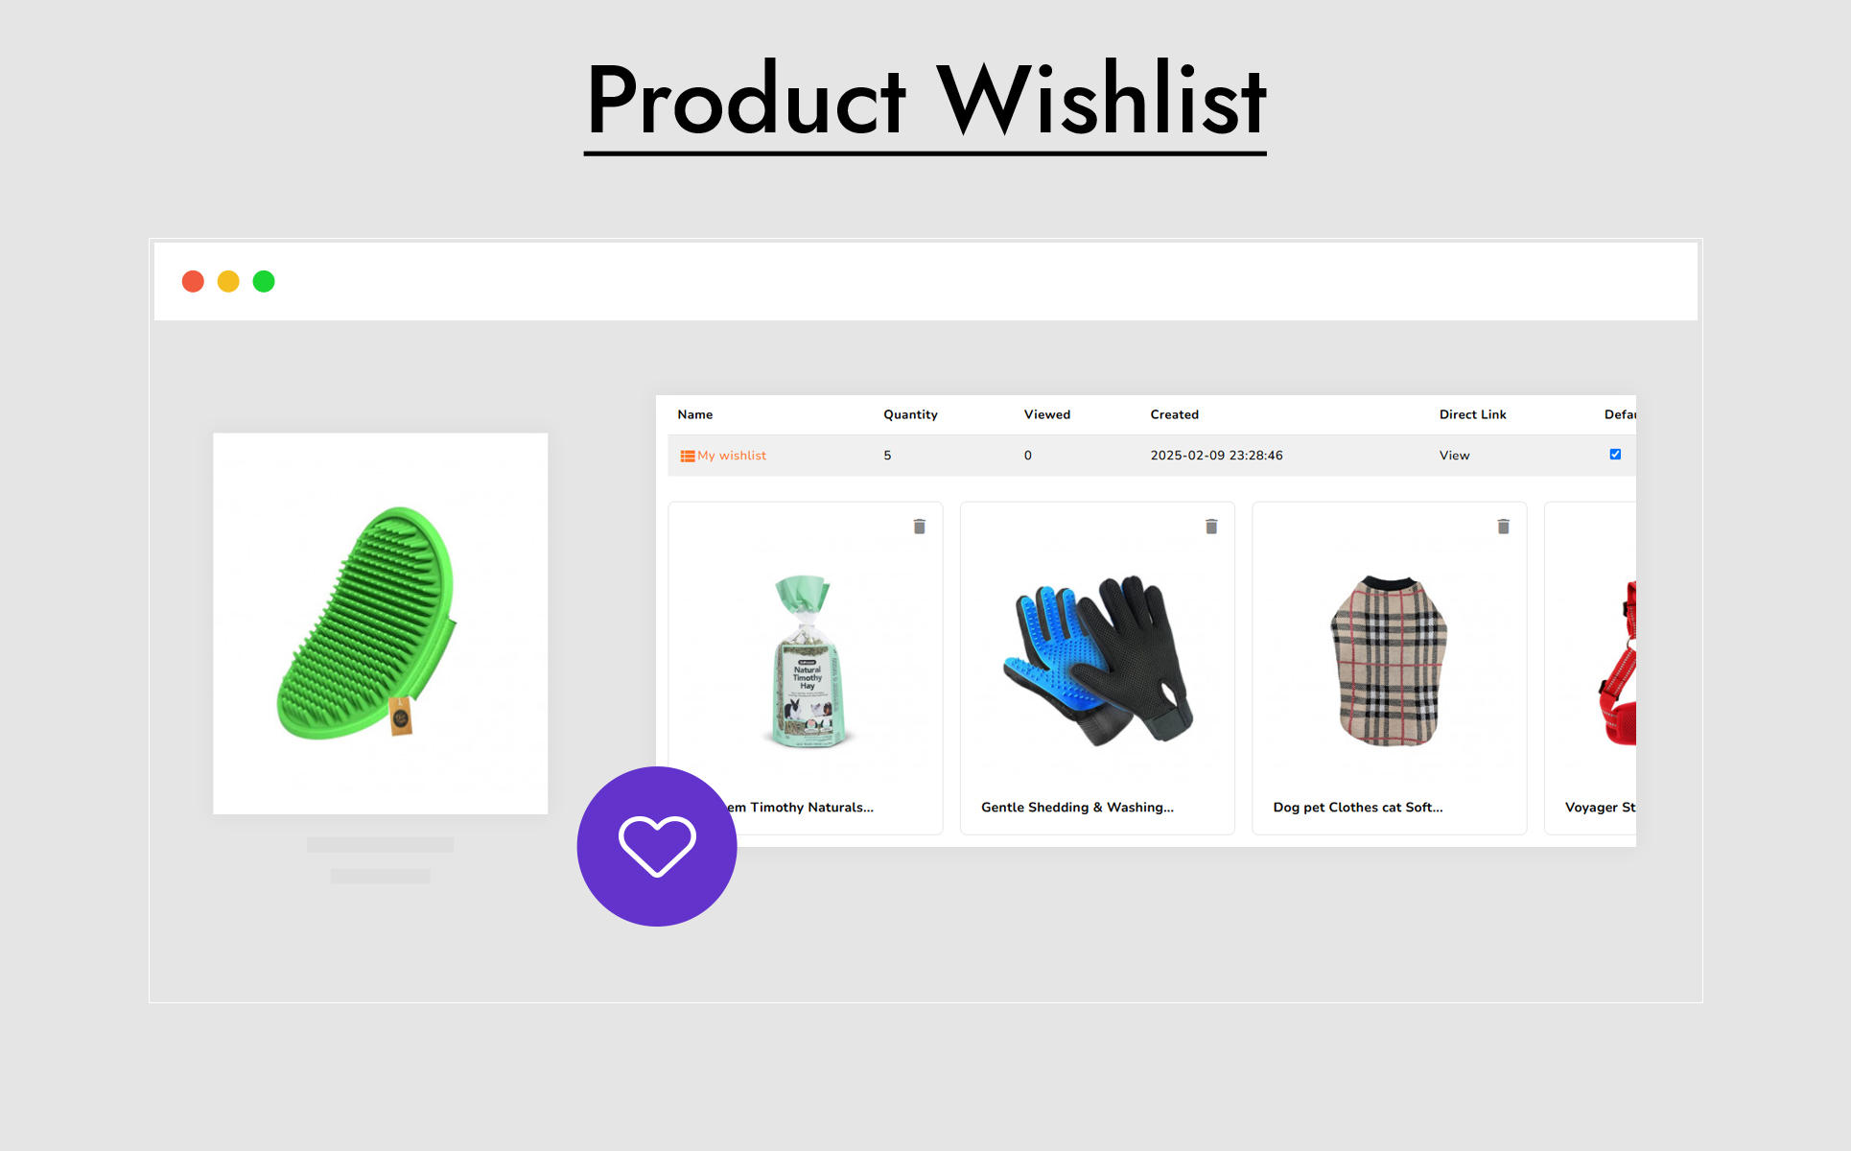Viewport: 1851px width, 1151px height.
Task: Delete Timothy Naturals item via trash icon
Action: pyautogui.click(x=919, y=527)
